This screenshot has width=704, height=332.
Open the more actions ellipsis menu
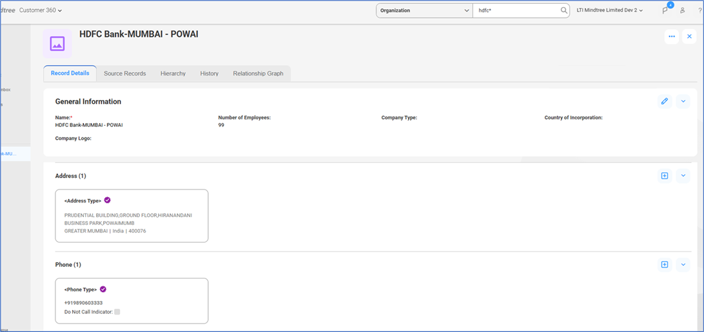pos(672,37)
